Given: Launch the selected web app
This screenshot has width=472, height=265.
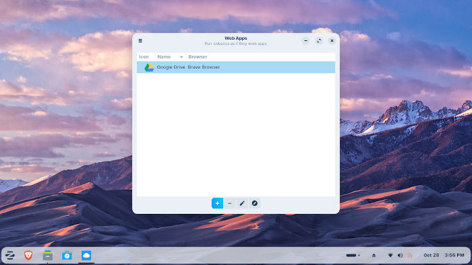Looking at the screenshot, I should tap(254, 203).
